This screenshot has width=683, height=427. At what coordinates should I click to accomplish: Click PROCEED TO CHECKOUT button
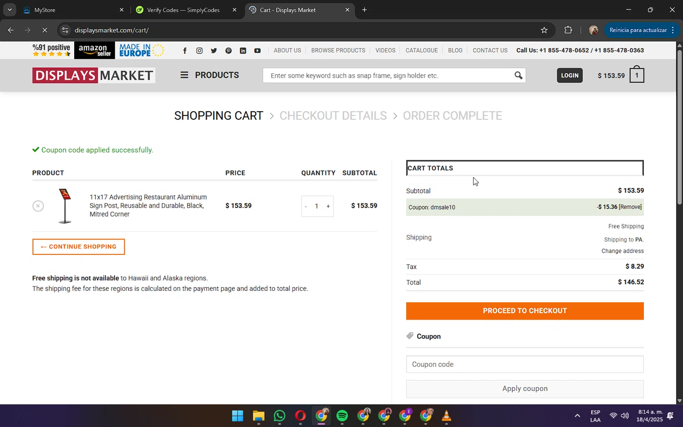pos(525,311)
